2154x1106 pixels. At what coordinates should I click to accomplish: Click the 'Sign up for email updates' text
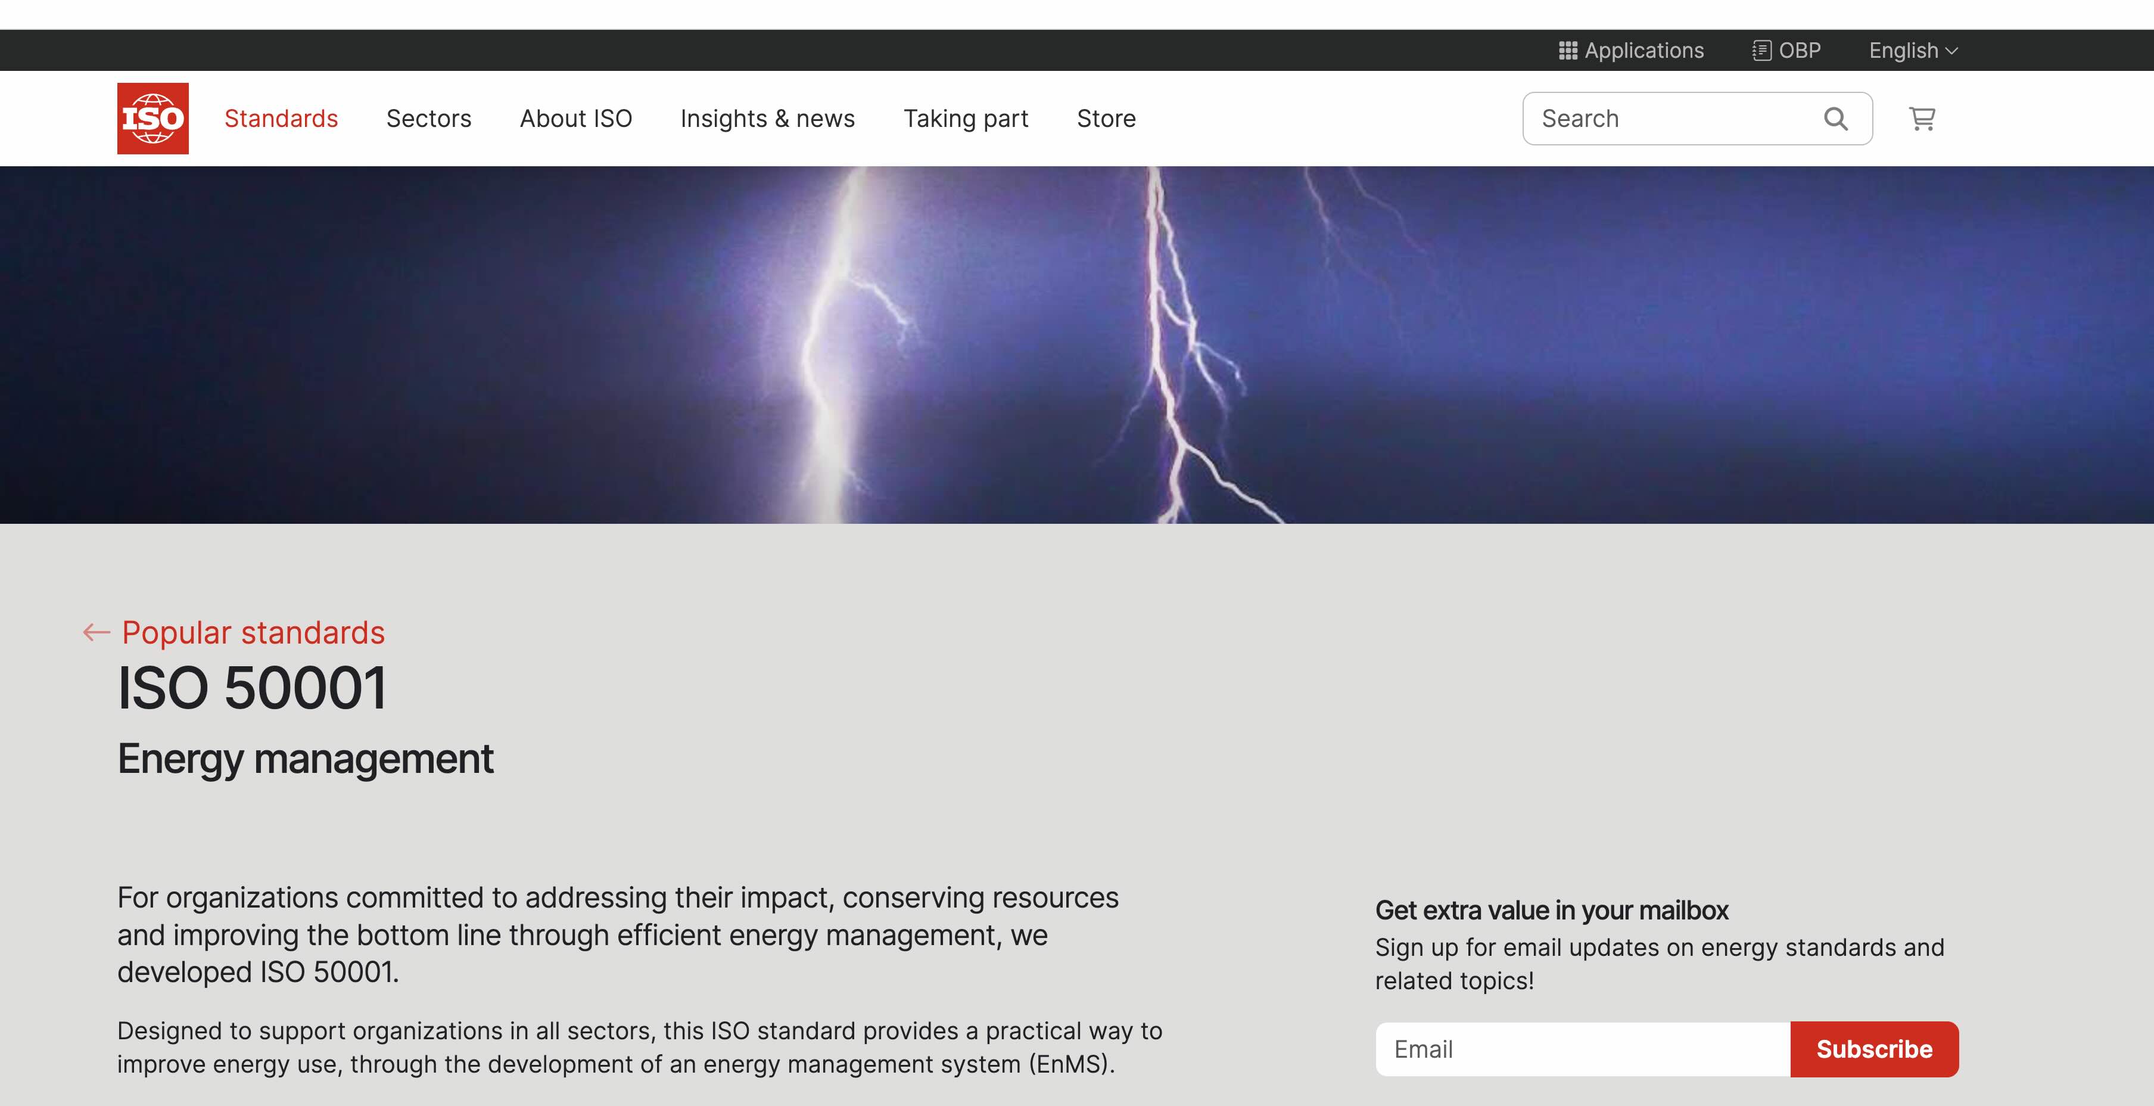point(1660,964)
